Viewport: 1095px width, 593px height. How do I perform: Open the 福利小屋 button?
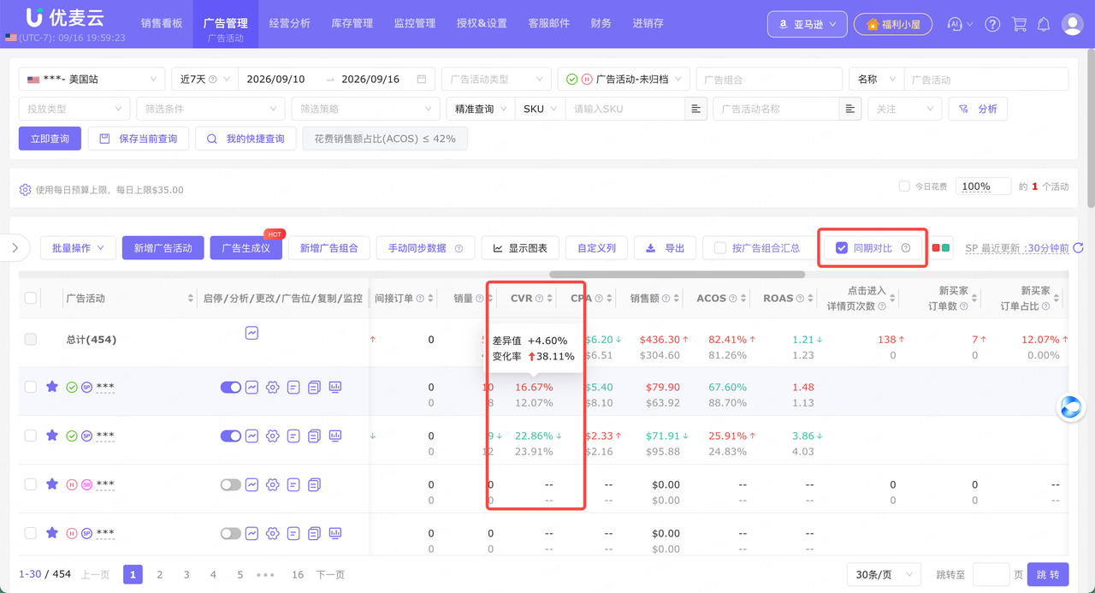(x=893, y=24)
